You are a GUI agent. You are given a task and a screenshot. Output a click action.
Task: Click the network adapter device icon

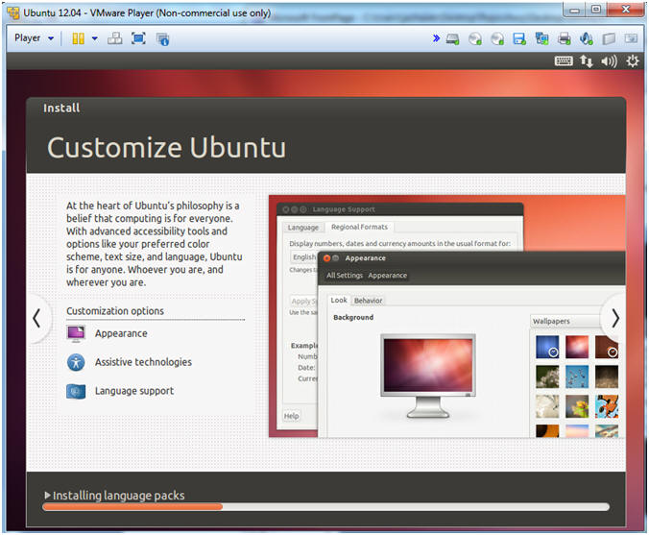point(541,39)
